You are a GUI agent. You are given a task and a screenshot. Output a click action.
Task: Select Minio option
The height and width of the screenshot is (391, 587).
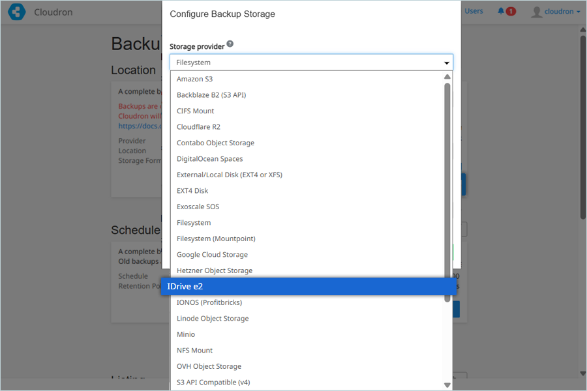click(308, 334)
